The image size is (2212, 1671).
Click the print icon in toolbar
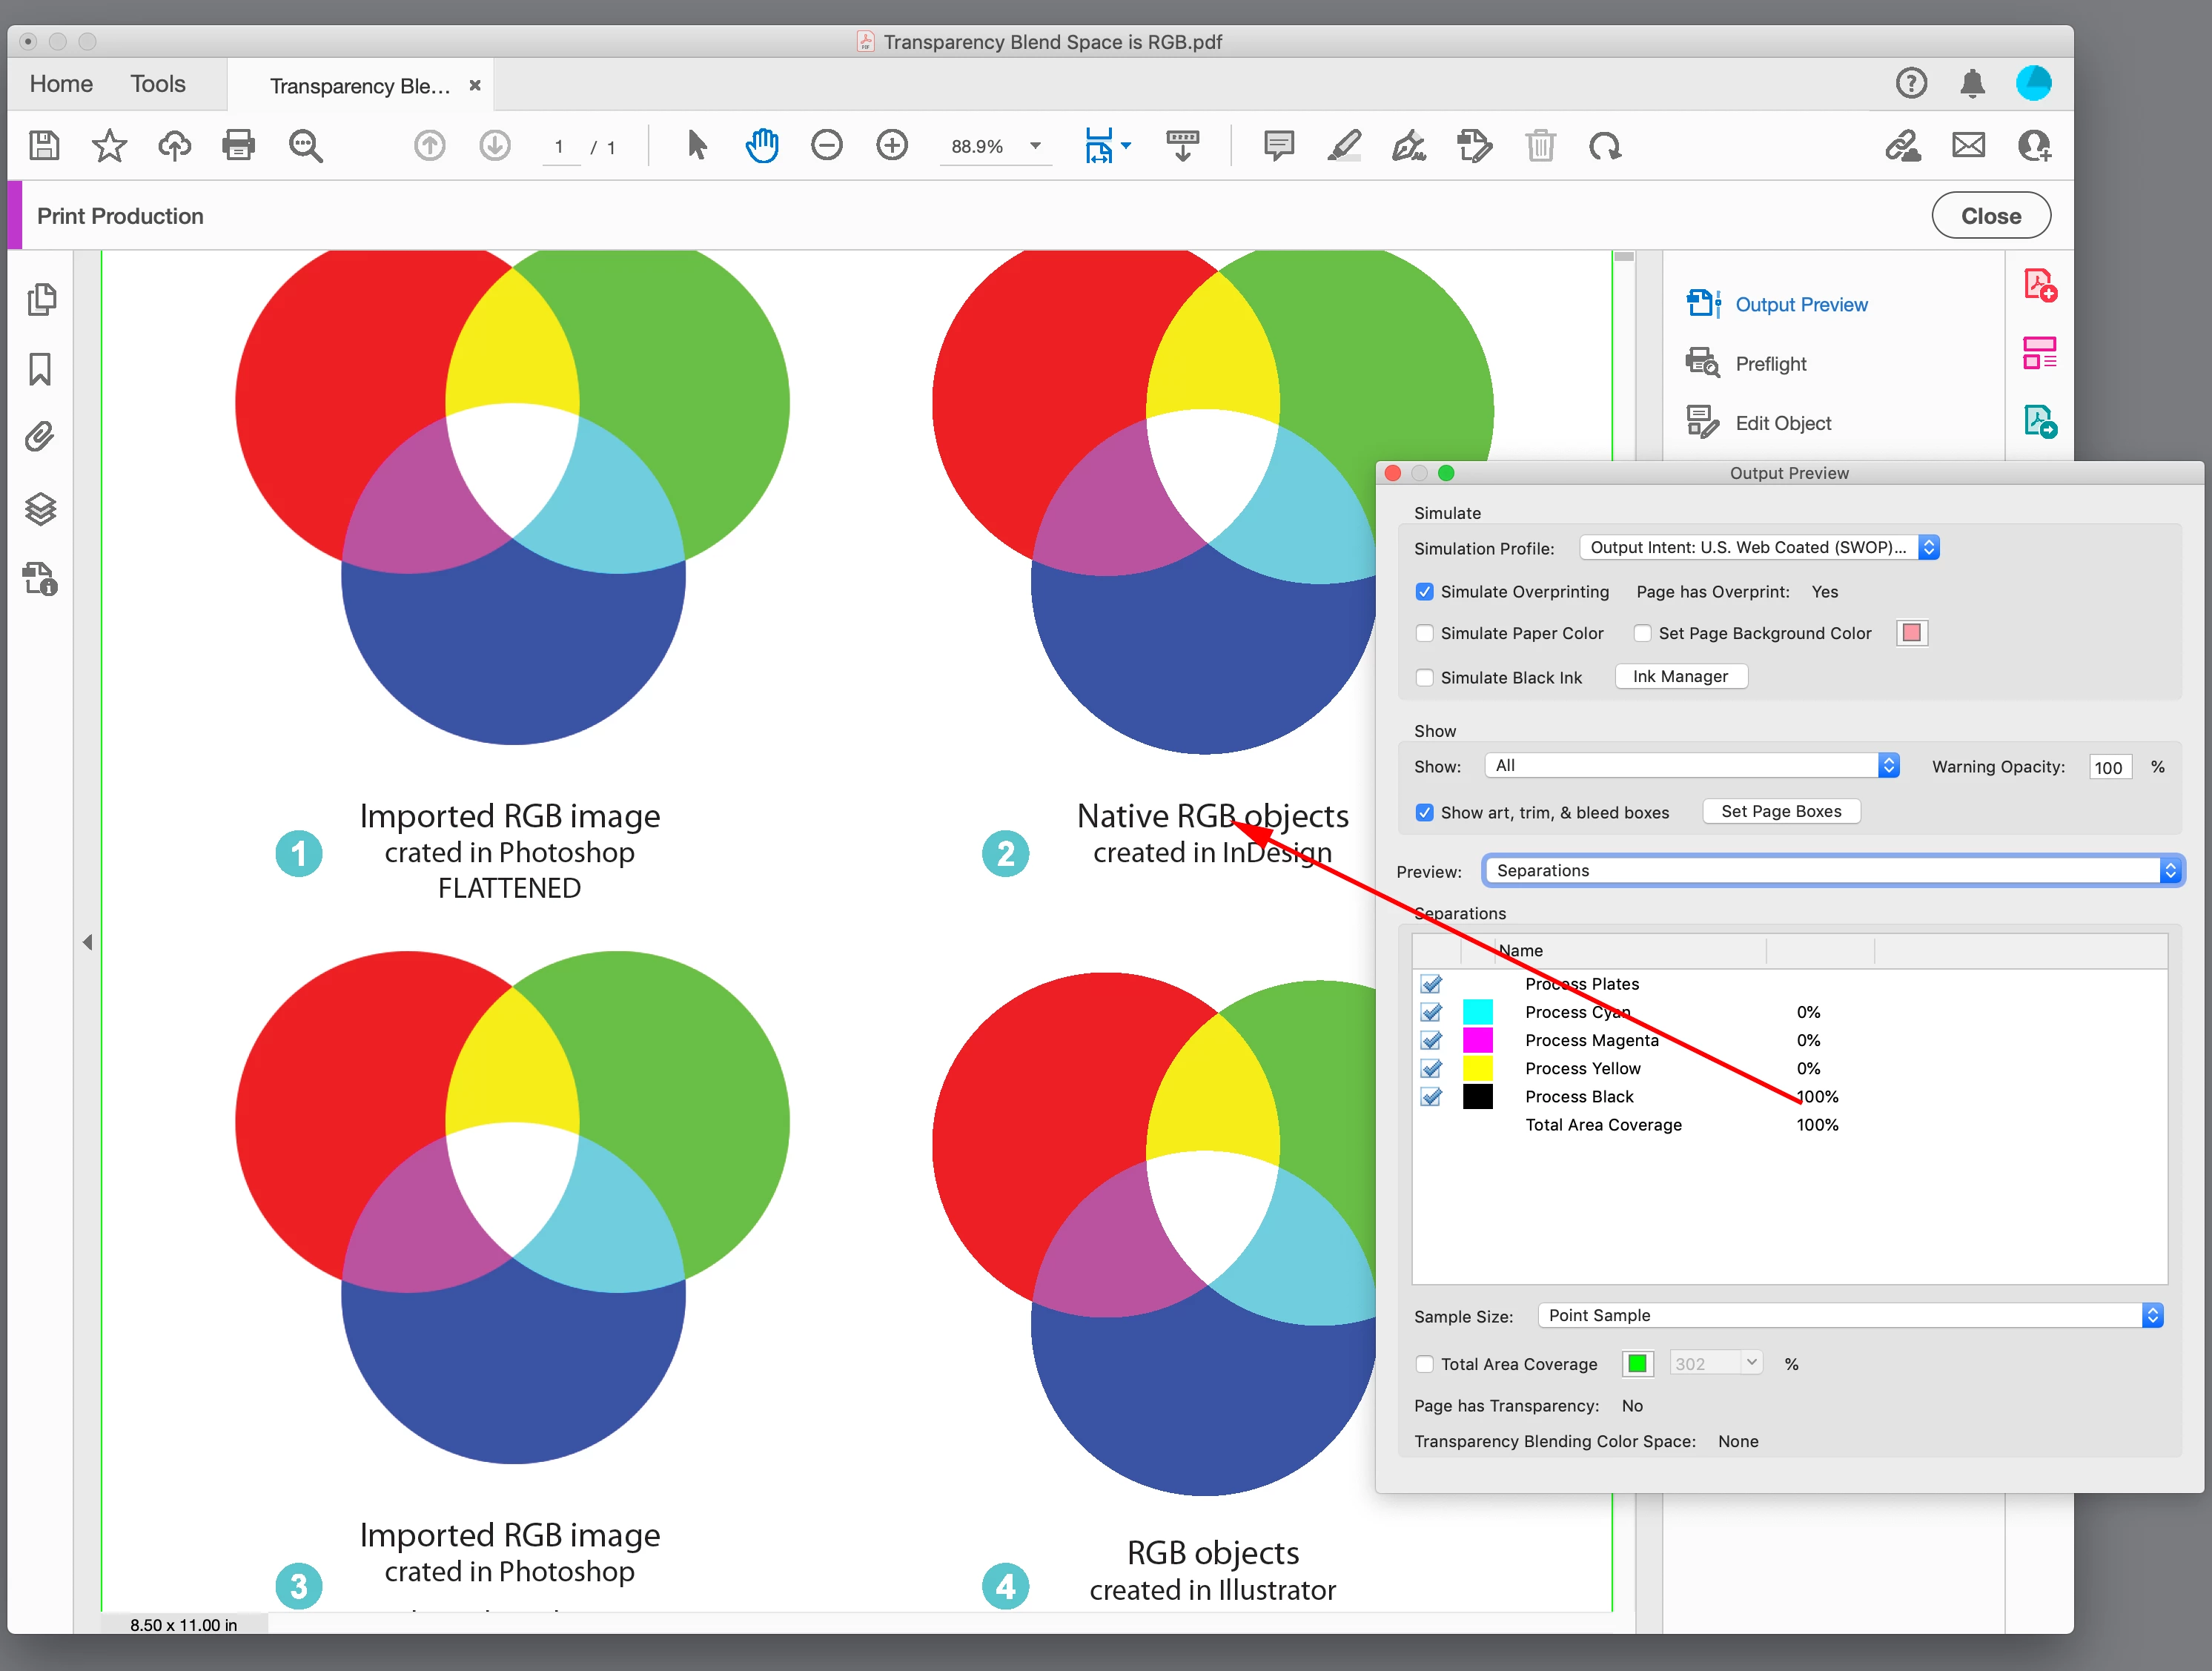(238, 146)
